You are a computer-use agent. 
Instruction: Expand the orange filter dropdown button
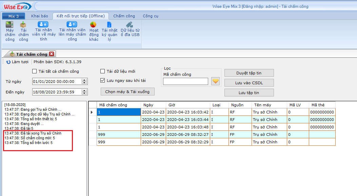tap(216, 81)
